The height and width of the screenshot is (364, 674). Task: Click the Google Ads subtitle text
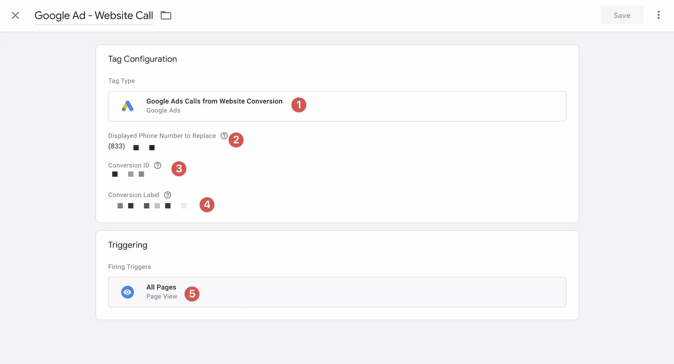coord(163,110)
